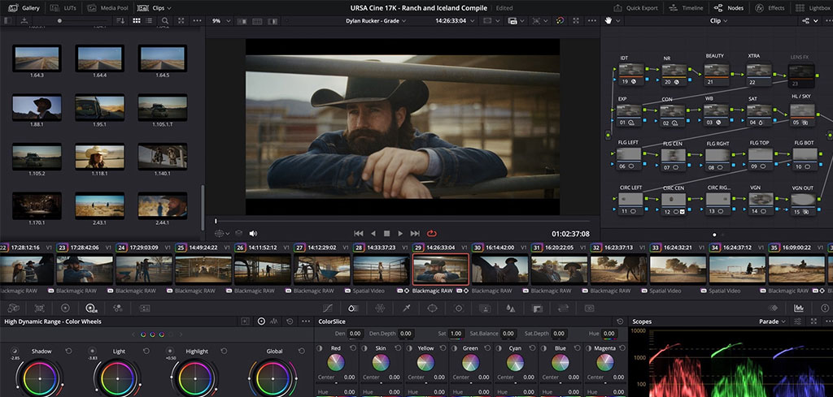Image resolution: width=833 pixels, height=397 pixels.
Task: Toggle the Yellow ColorSlice enable icon
Action: (x=409, y=348)
